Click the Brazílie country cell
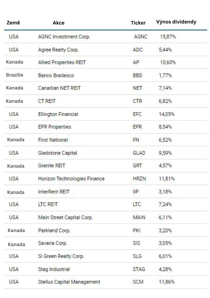The height and width of the screenshot is (298, 210). [x=15, y=75]
